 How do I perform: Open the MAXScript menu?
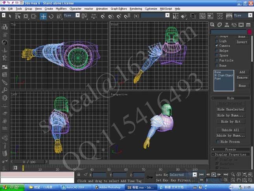[166, 9]
